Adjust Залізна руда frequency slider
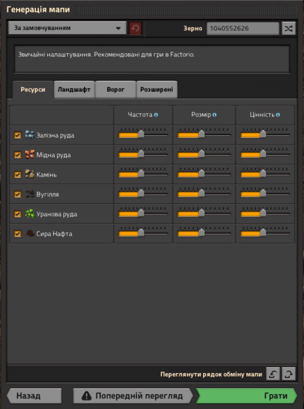Viewport: 304px width, 409px height. pos(143,133)
